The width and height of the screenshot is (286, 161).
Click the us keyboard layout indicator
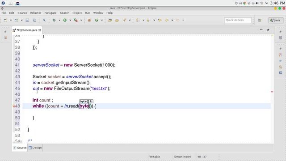point(240,3)
